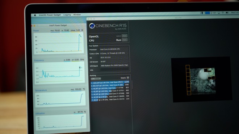Select ranking row 7 i5-3317U 214
Screen dimensions: 239x134
[110, 99]
